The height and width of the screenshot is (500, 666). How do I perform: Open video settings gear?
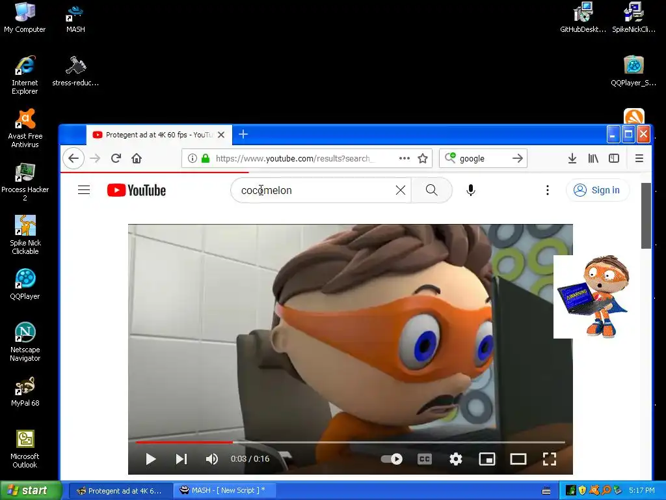(456, 459)
